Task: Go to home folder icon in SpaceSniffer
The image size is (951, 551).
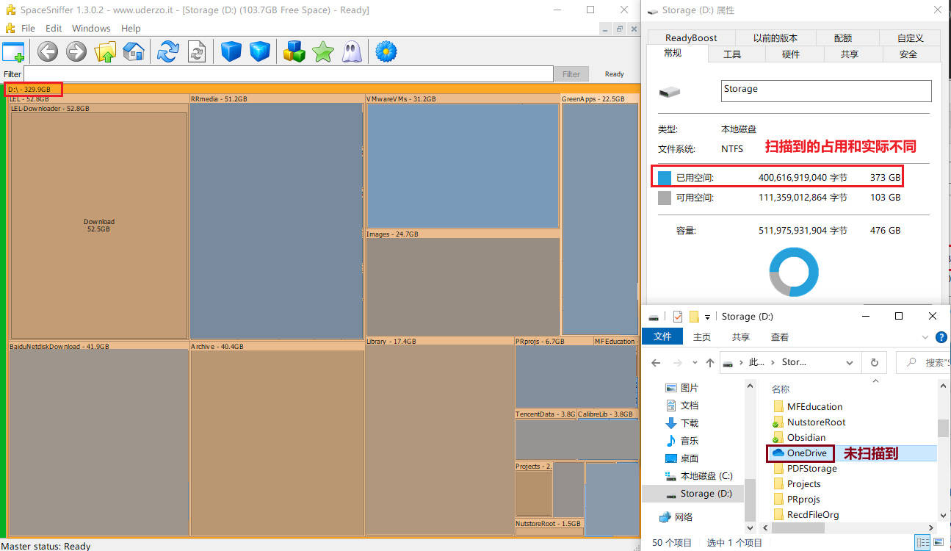Action: [134, 51]
